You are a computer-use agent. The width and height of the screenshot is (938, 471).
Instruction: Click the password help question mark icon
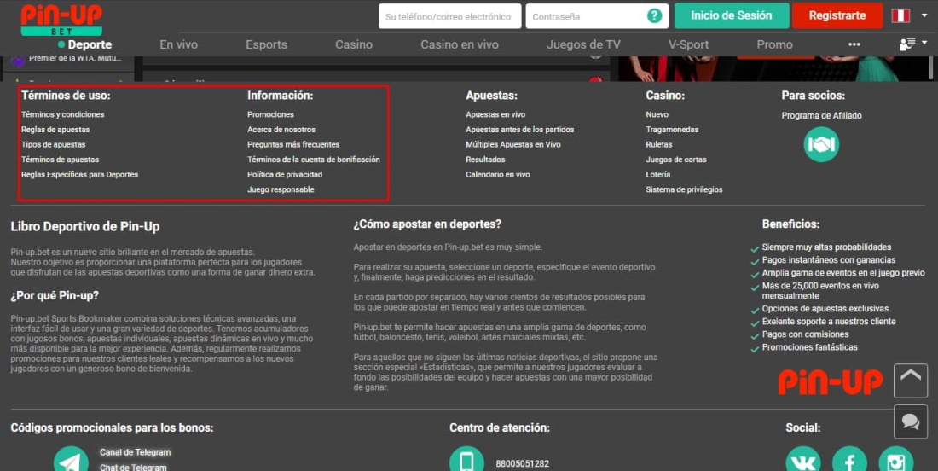point(654,16)
